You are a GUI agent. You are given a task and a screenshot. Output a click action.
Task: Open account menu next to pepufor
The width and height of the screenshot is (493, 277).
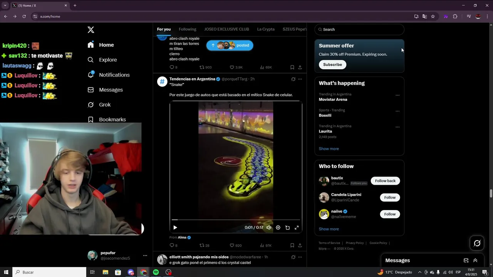(145, 255)
